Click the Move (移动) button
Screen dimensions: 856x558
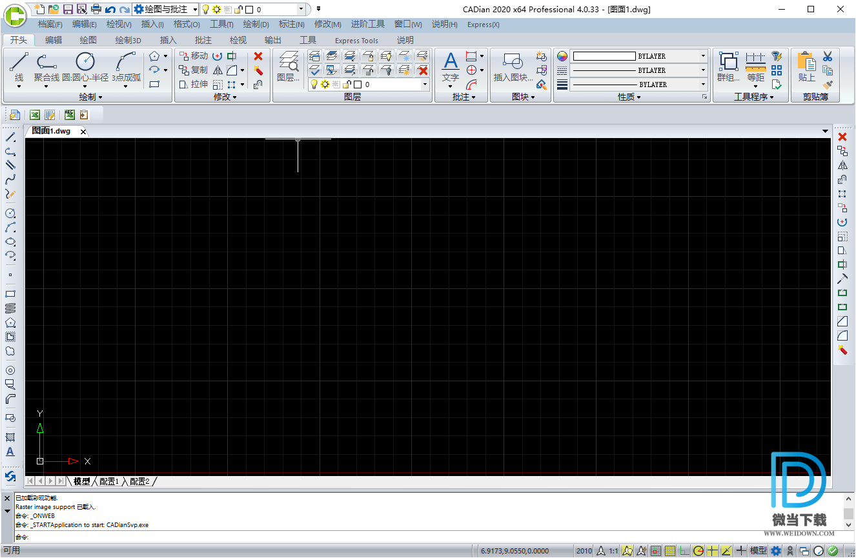194,56
